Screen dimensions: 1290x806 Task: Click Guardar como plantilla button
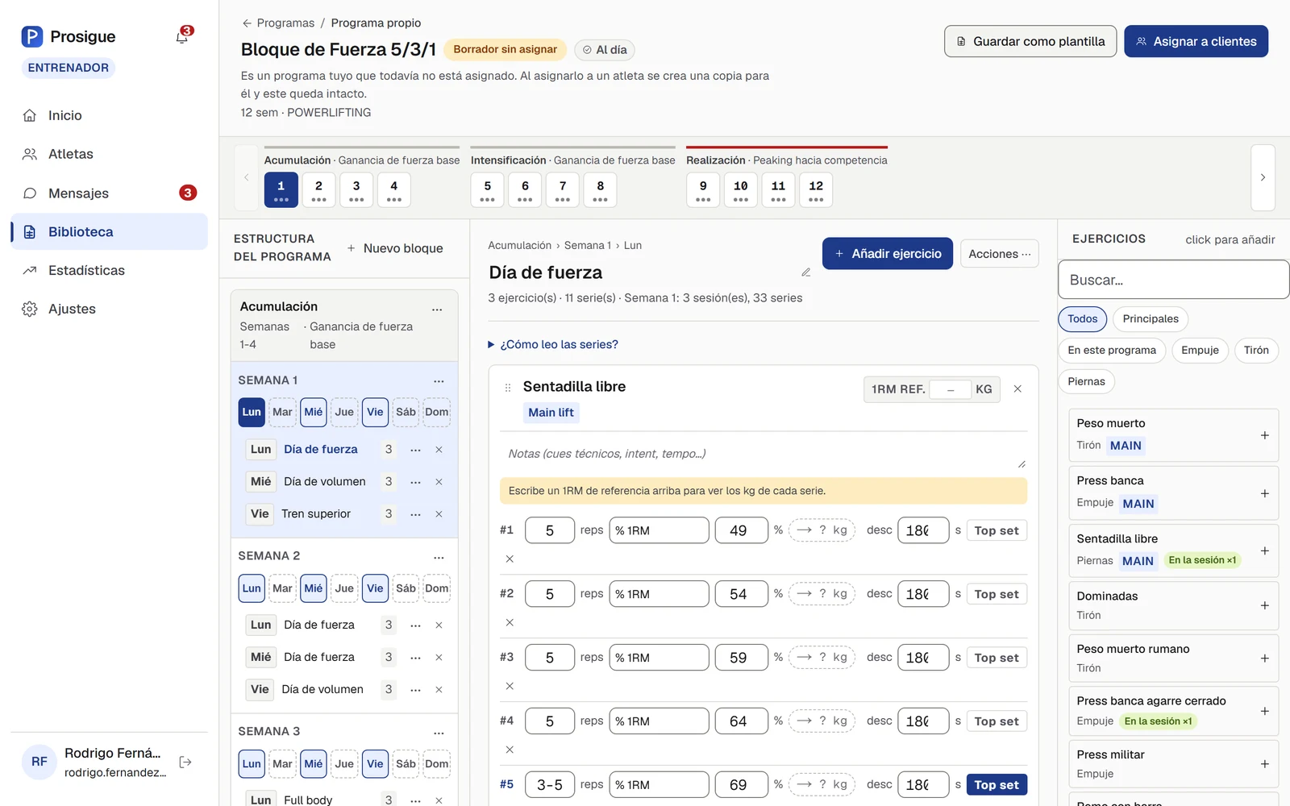[1030, 41]
